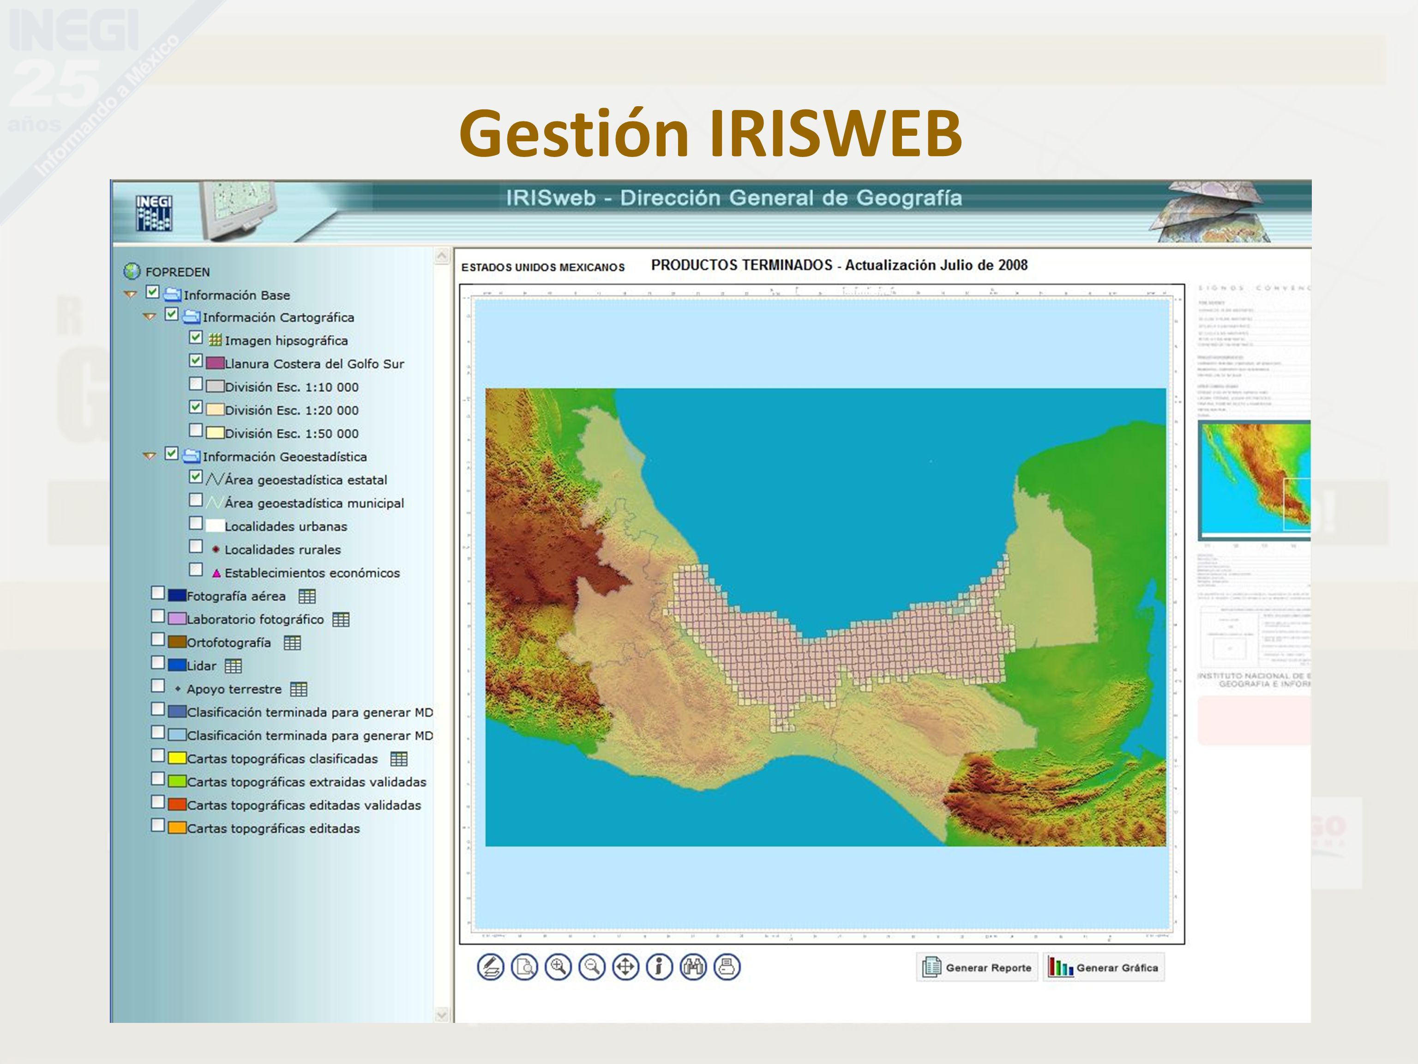Check the Localidades urbanas layer
Screen dimensions: 1418x1064
coord(196,523)
